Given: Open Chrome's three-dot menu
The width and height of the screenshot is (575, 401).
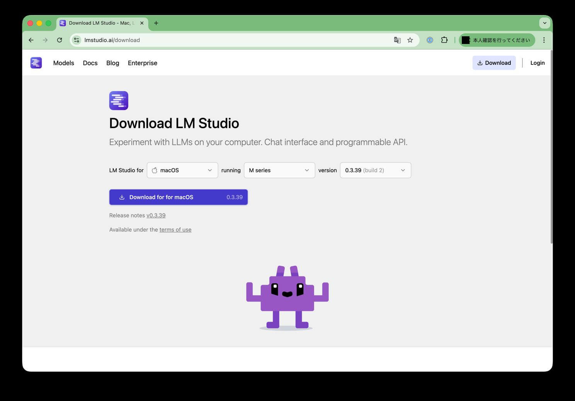Looking at the screenshot, I should pos(544,40).
